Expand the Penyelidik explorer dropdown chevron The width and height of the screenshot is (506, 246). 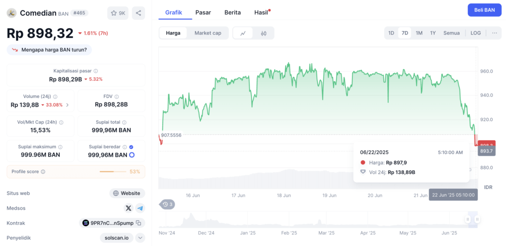point(140,238)
